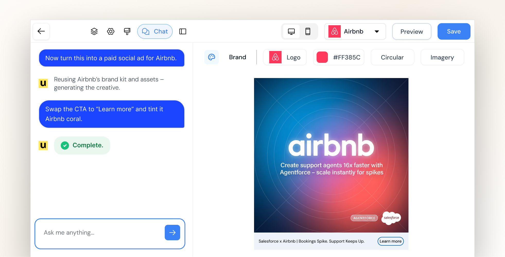This screenshot has height=257, width=505.
Task: Open the Chat tab
Action: (x=155, y=31)
